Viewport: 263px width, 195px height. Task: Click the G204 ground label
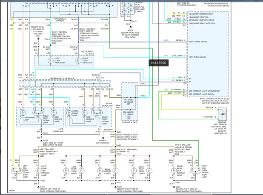pyautogui.click(x=38, y=36)
